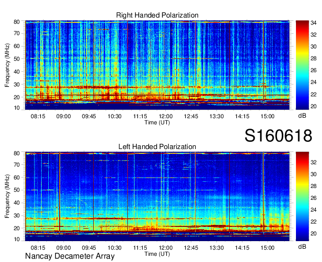This screenshot has width=322, height=262.
Task: Click the 11:15 tick on Right Handed plot
Action: (140, 116)
